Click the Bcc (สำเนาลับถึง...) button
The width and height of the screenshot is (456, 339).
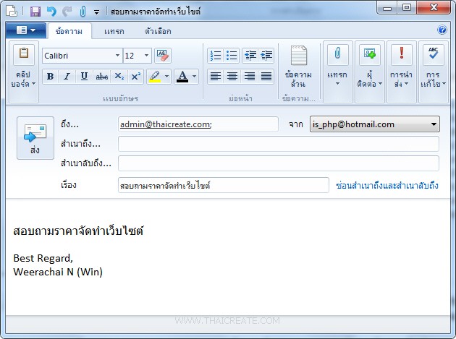point(86,163)
